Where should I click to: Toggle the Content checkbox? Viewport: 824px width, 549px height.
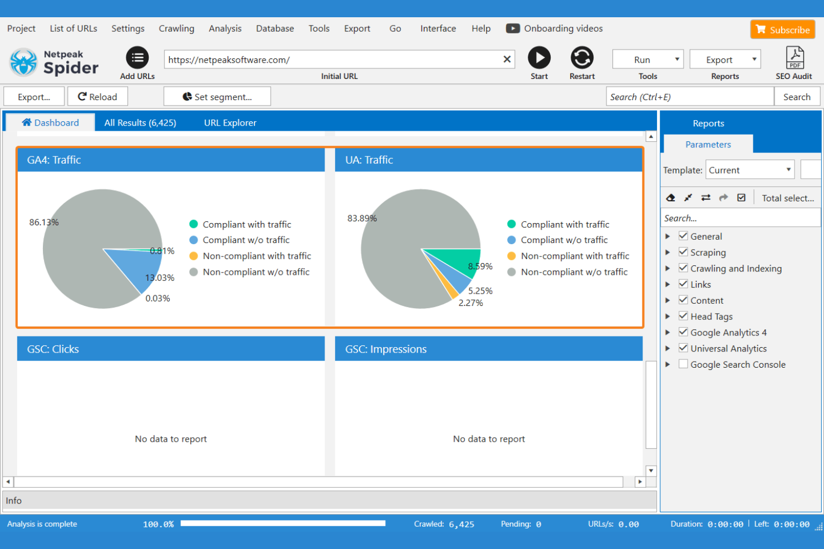click(683, 300)
